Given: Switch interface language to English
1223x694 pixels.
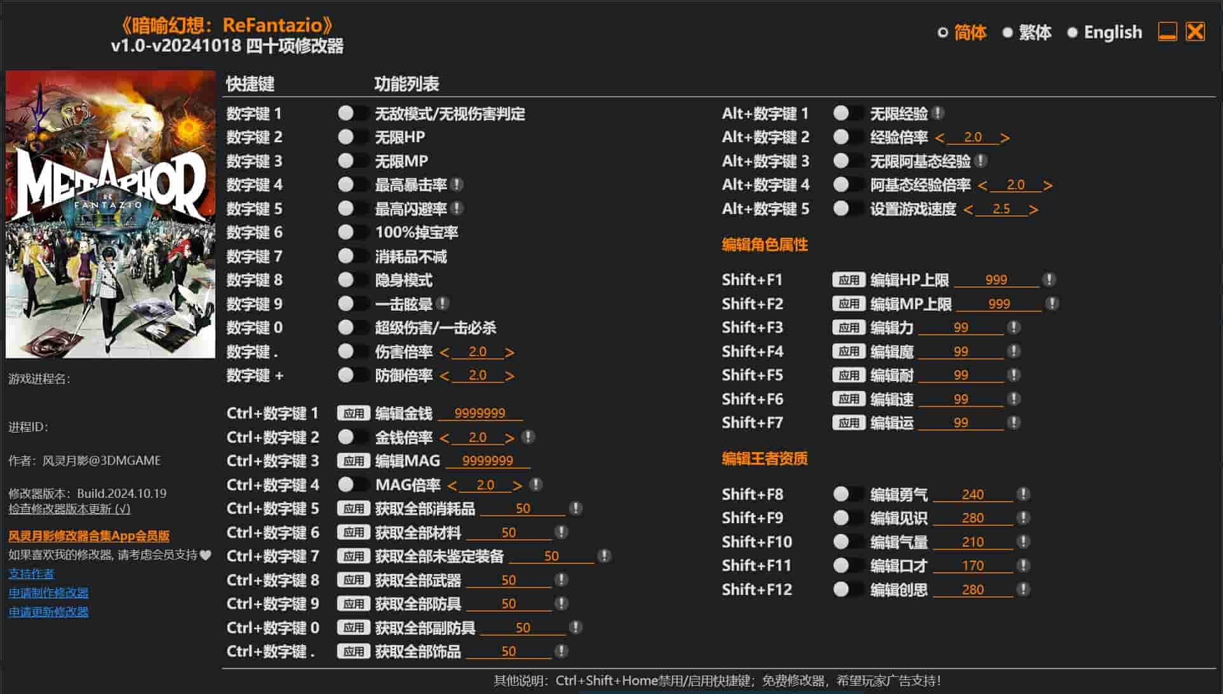Looking at the screenshot, I should click(1111, 32).
